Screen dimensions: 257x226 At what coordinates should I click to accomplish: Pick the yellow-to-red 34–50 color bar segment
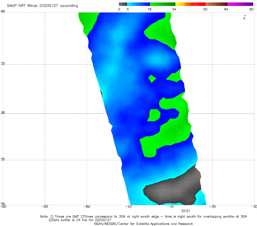pyautogui.click(x=190, y=4)
